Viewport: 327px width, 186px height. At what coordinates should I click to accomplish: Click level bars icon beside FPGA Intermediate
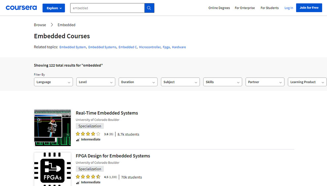[78, 182]
